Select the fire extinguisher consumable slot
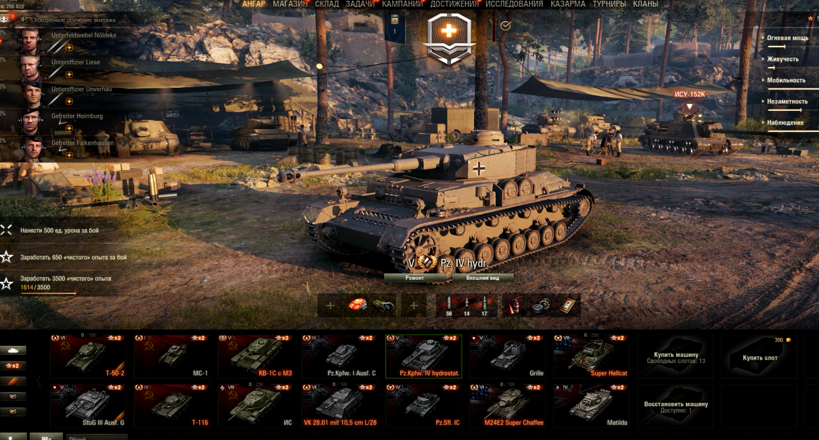 [x=515, y=305]
